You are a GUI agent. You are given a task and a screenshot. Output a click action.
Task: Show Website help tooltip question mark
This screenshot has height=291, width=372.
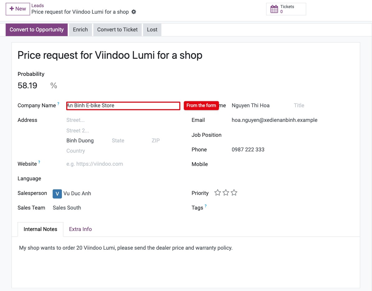pyautogui.click(x=39, y=162)
